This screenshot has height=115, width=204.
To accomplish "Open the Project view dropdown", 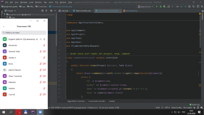I will point(10,11).
